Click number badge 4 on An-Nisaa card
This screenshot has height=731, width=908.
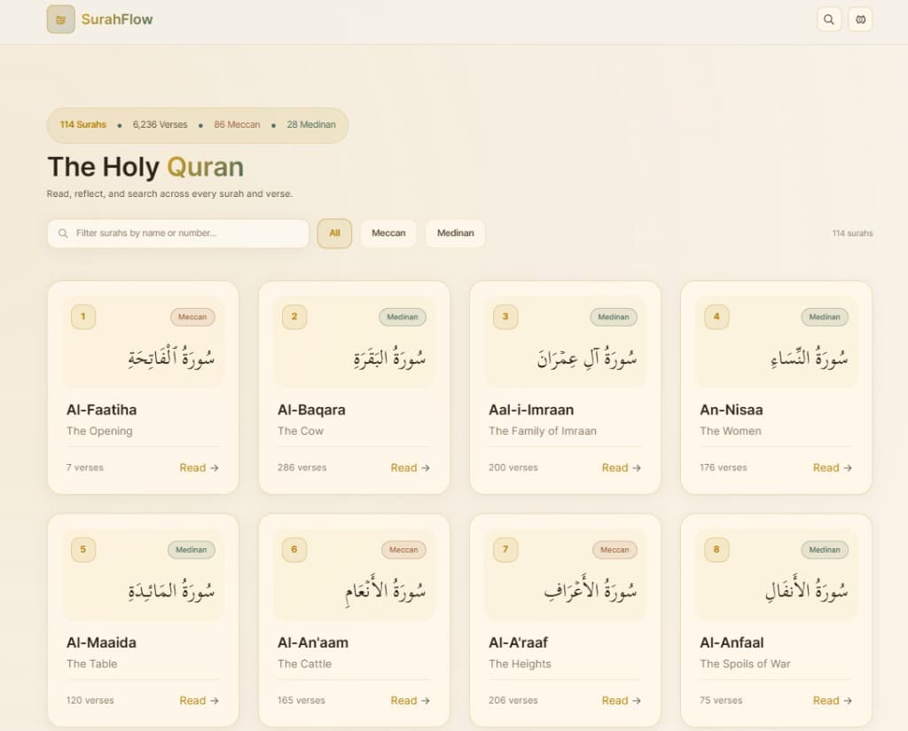tap(716, 317)
